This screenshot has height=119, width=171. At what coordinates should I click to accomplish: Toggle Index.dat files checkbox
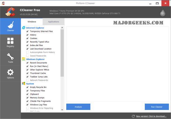pyautogui.click(x=27, y=45)
